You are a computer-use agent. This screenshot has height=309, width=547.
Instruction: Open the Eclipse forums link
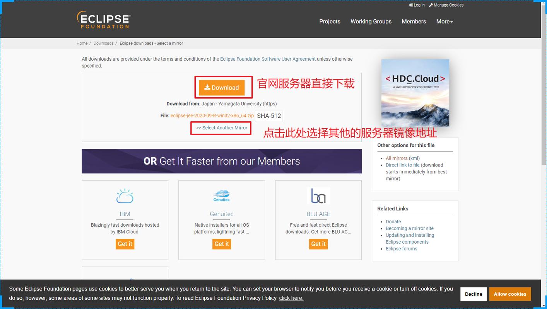401,249
